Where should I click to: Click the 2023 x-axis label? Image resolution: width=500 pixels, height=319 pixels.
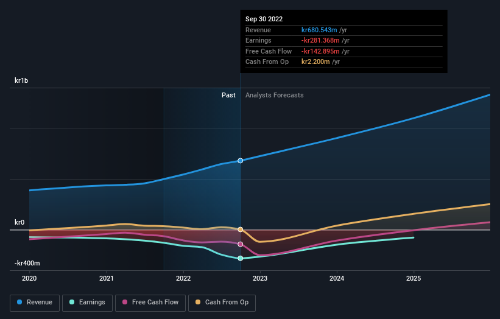260,279
